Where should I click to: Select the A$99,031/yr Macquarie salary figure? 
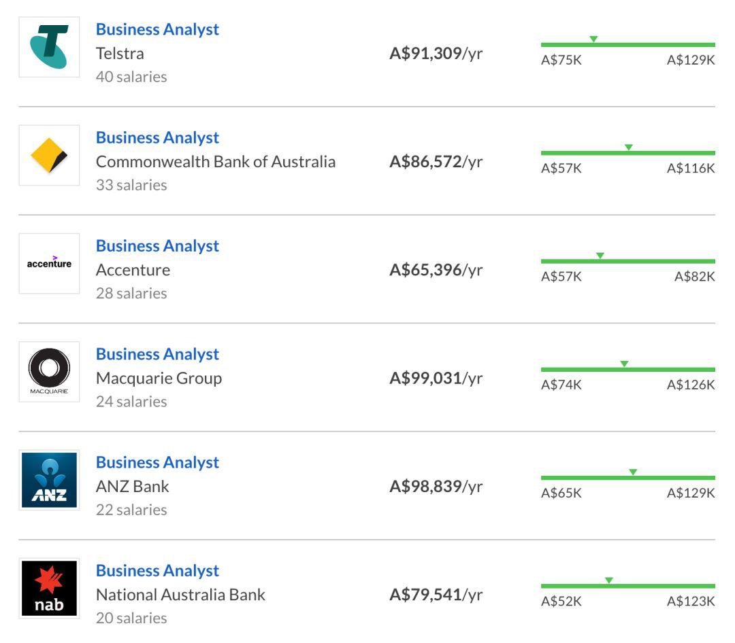click(436, 378)
